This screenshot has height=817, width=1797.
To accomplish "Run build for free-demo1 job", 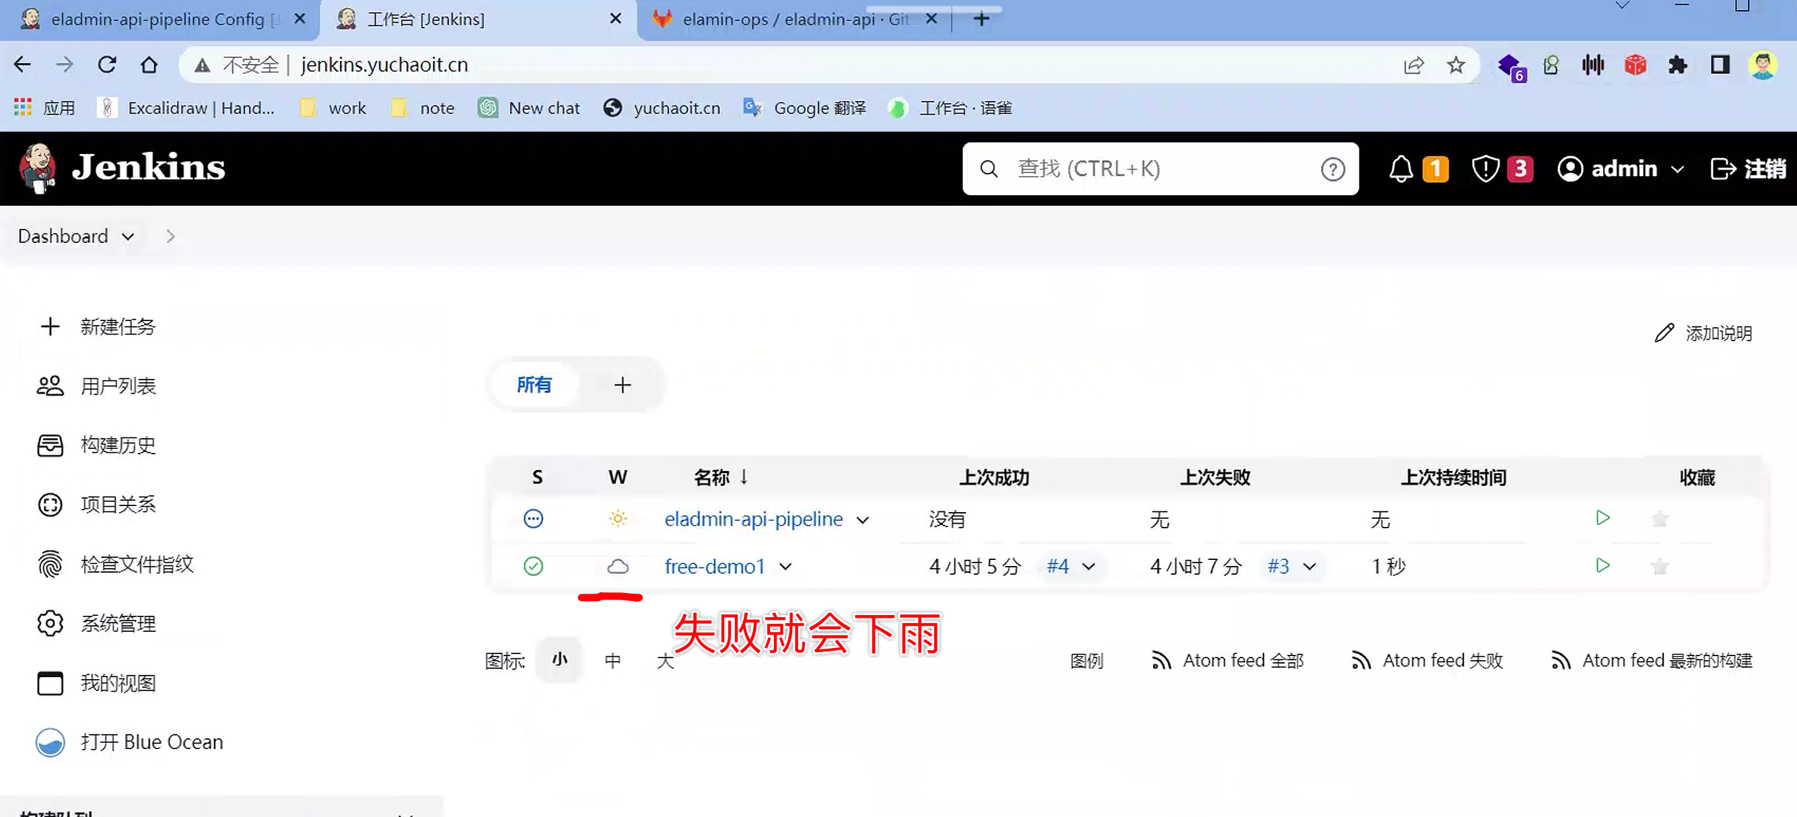I will (x=1602, y=565).
